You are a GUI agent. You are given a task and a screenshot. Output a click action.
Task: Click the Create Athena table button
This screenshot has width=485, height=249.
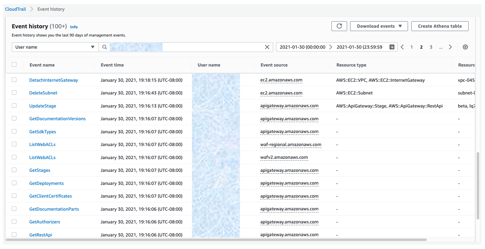[x=440, y=26]
